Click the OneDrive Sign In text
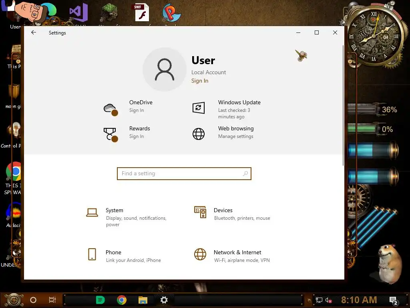Image resolution: width=410 pixels, height=308 pixels. coord(137,110)
